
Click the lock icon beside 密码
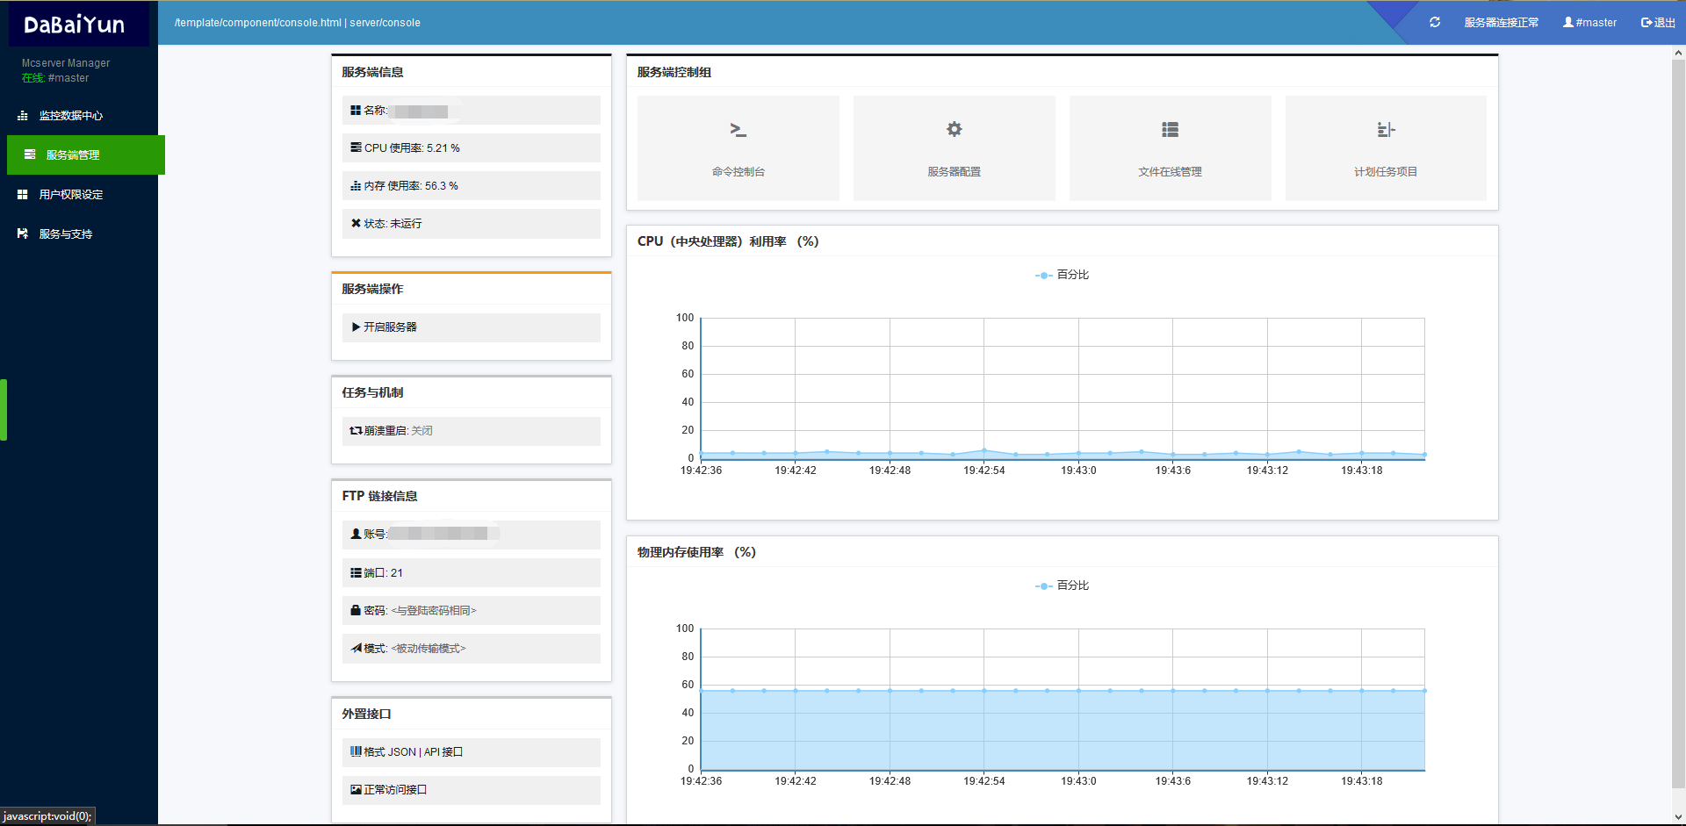pos(356,610)
